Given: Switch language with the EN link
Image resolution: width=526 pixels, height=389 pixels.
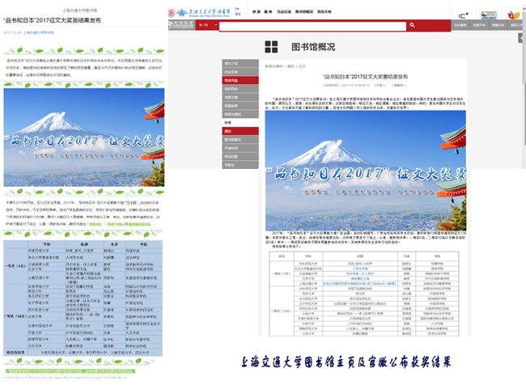Looking at the screenshot, I should click(237, 9).
